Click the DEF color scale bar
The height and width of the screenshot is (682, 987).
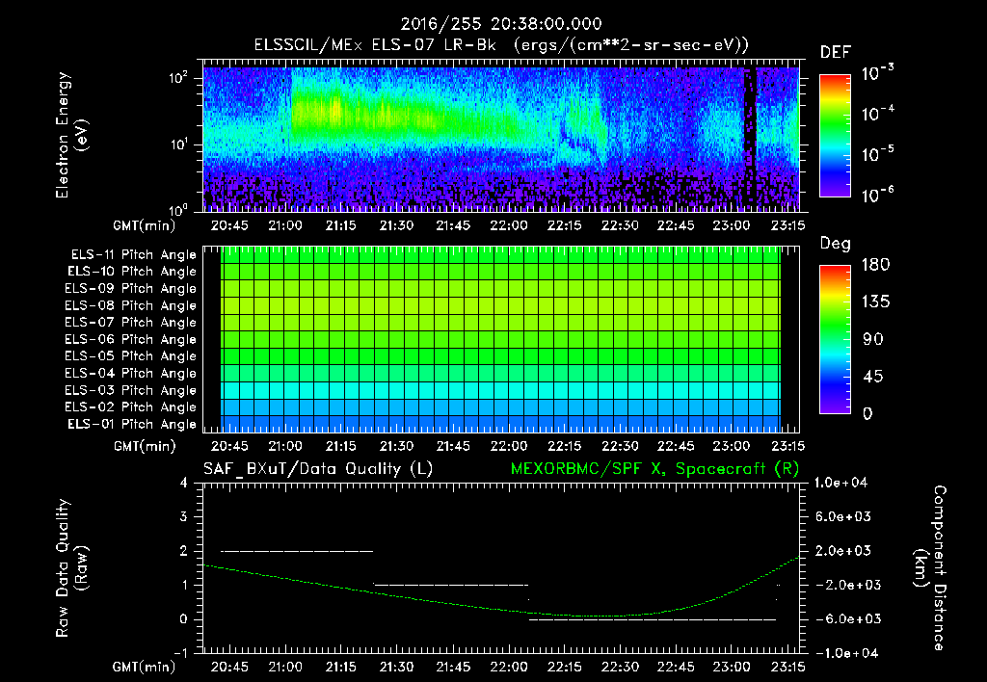(x=835, y=135)
